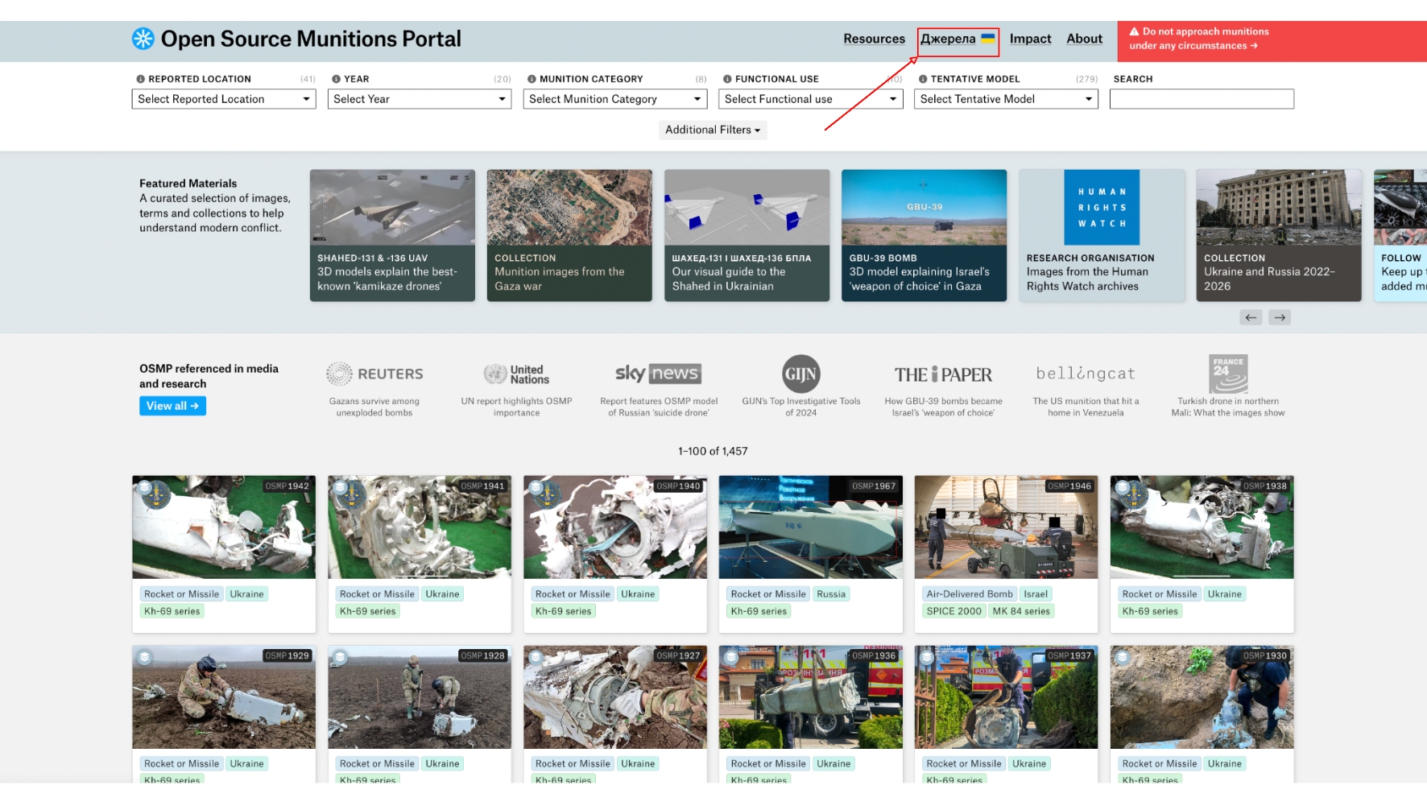Viewport: 1427px width, 802px height.
Task: Click the blue snowflake portal logo icon
Action: (x=143, y=39)
